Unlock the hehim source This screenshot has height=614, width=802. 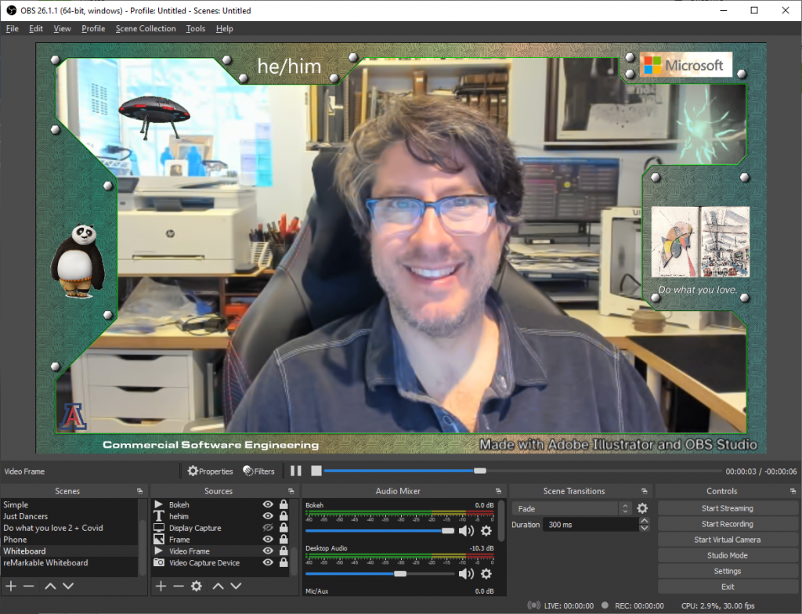point(284,516)
